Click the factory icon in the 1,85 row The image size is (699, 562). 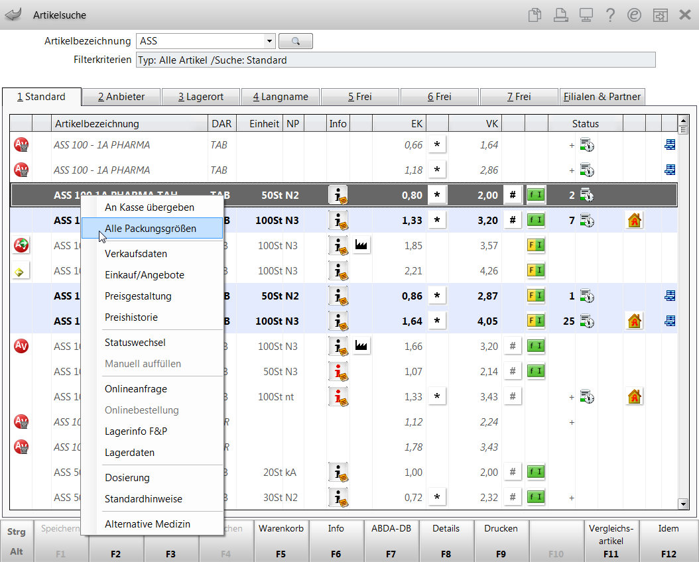tap(361, 245)
